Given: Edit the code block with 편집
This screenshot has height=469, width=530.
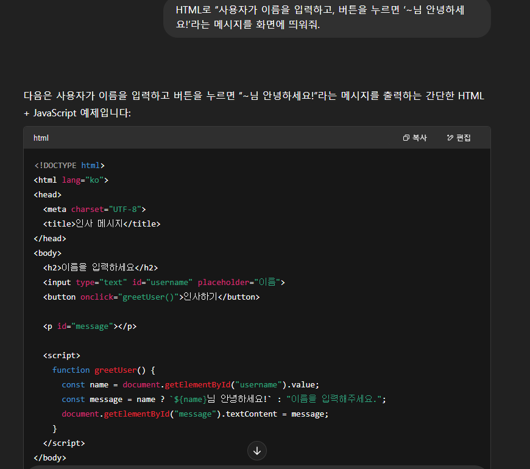Looking at the screenshot, I should coord(459,138).
